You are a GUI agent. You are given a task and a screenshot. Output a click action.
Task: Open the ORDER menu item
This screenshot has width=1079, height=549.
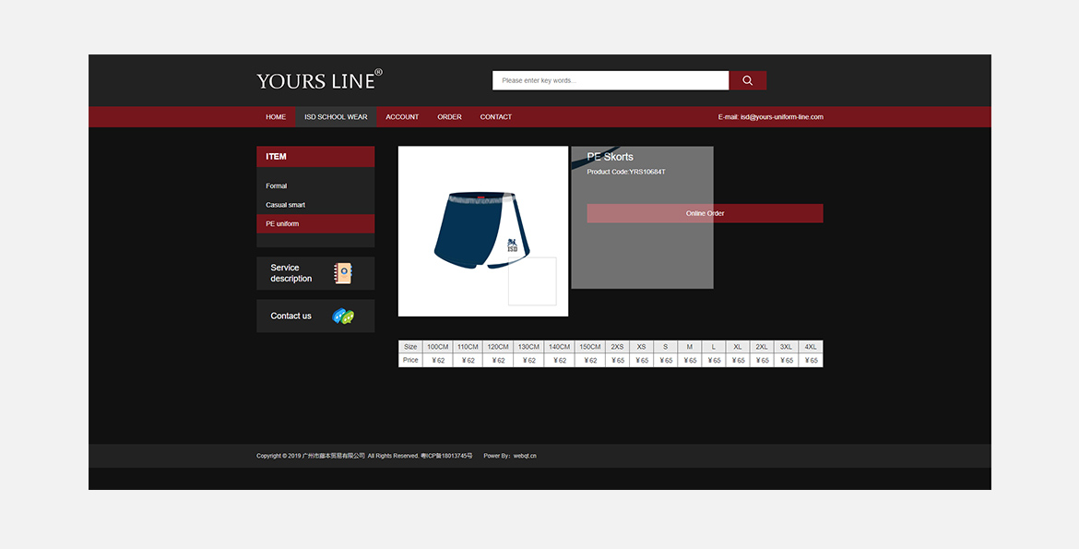click(449, 117)
